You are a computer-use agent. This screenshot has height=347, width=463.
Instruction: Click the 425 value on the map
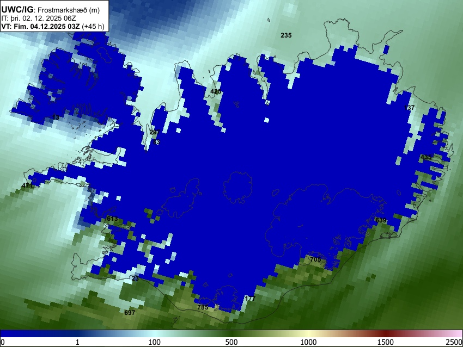[x=216, y=91]
